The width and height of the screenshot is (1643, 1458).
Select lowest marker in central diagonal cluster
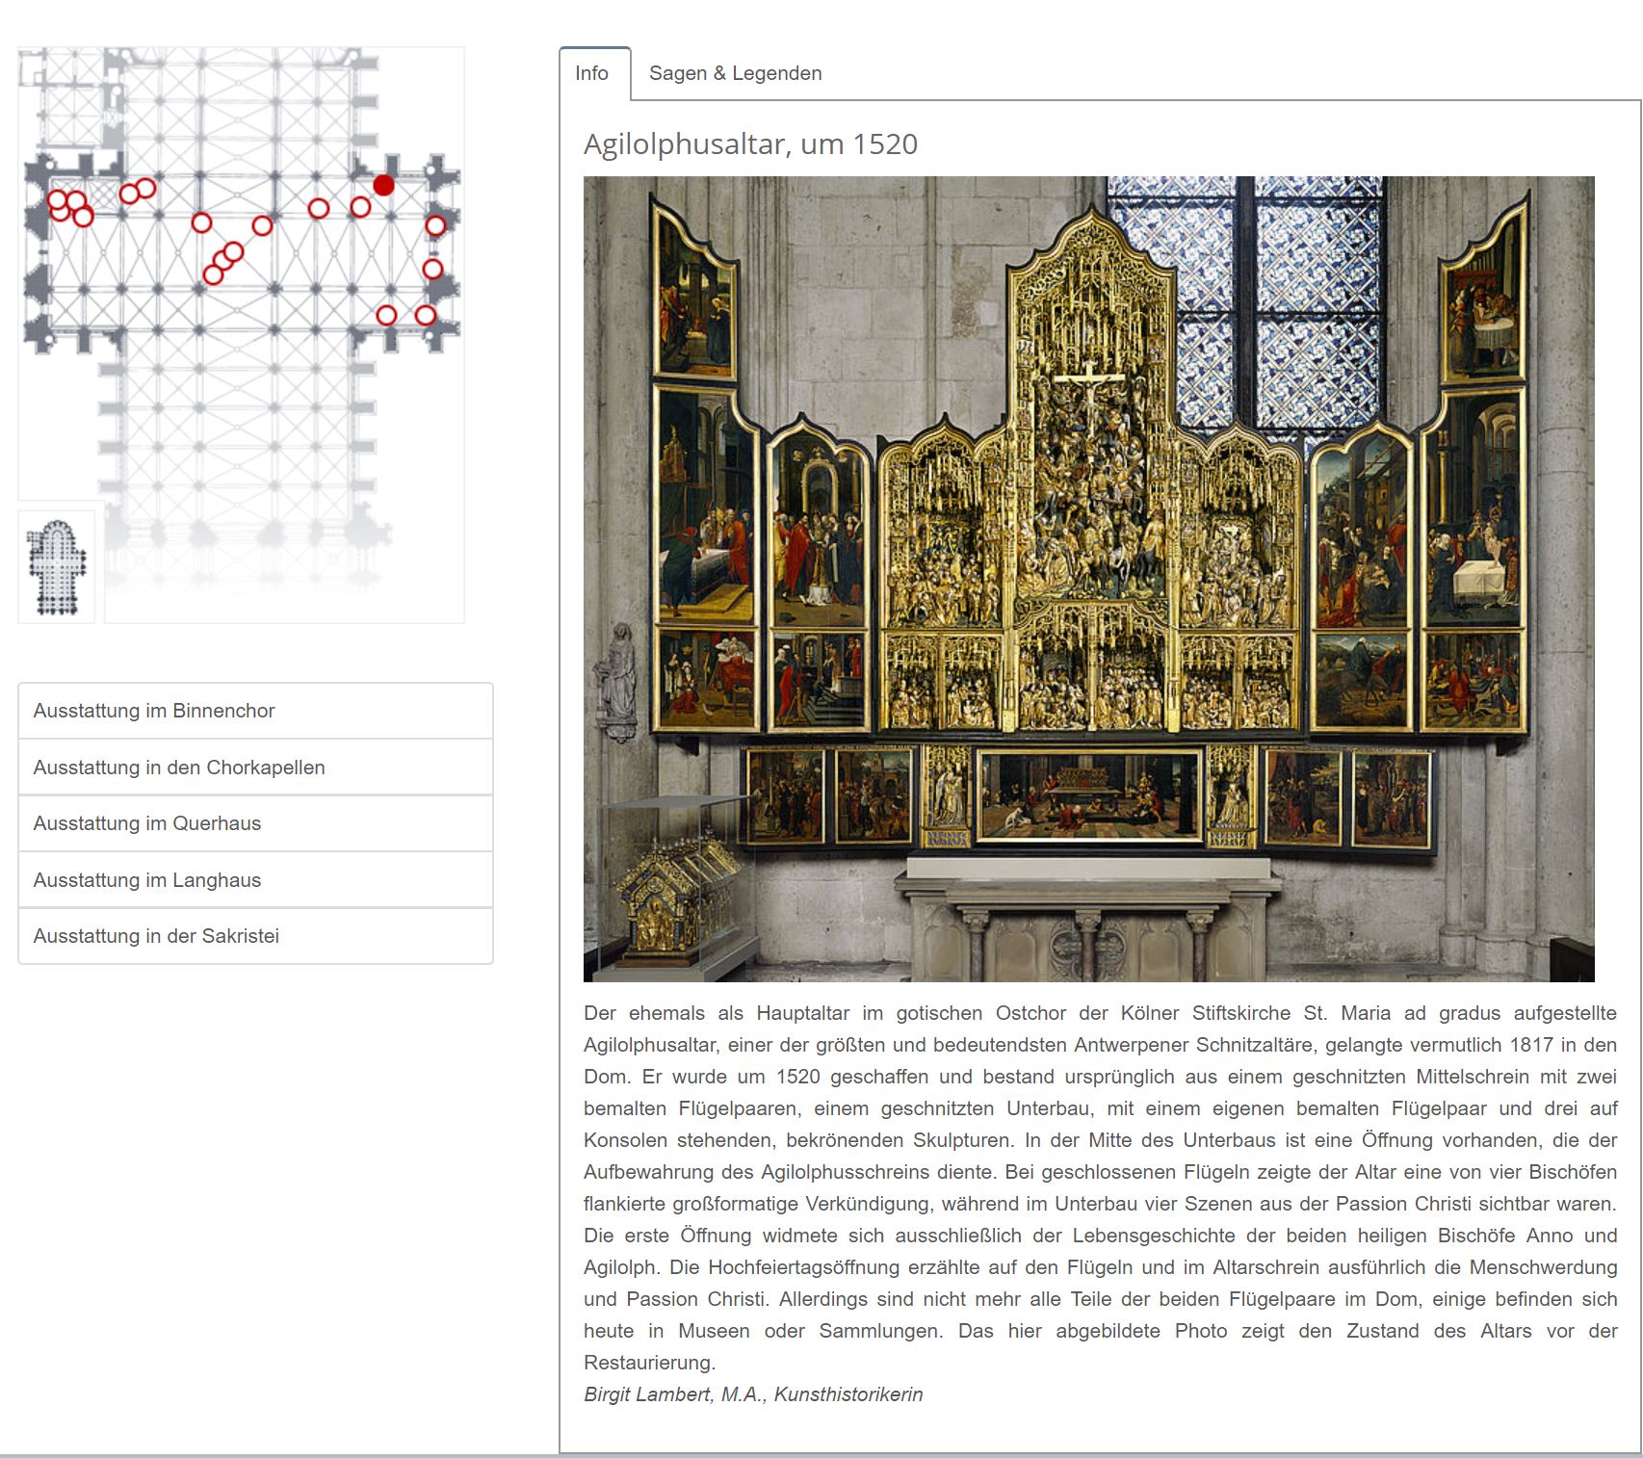click(x=213, y=275)
